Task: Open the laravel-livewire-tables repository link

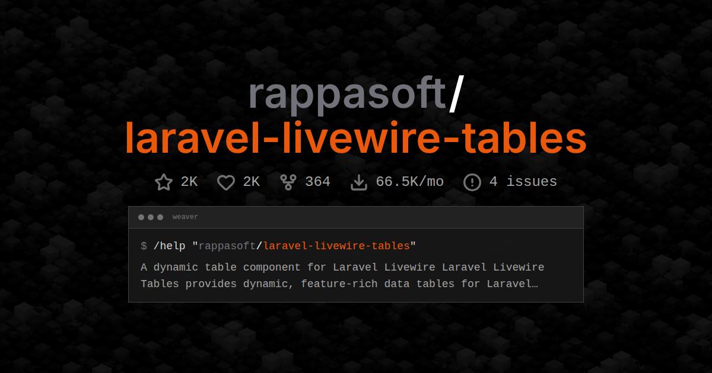Action: [356, 137]
